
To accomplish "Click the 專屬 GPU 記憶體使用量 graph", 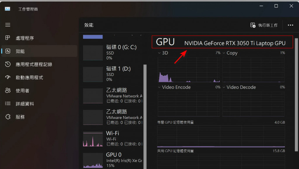I will point(221,136).
